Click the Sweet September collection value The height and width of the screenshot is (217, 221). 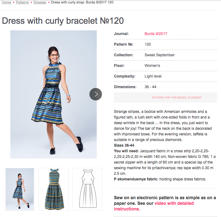coord(160,55)
